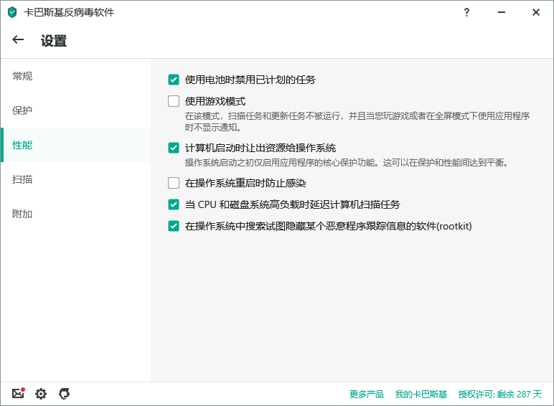Viewport: 554px width, 406px height.
Task: Uncheck 计算机启动时让出资源给操作系统
Action: (x=174, y=148)
